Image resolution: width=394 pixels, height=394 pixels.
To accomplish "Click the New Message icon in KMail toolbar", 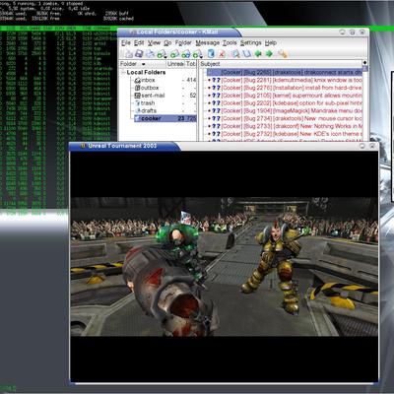I will coord(128,53).
